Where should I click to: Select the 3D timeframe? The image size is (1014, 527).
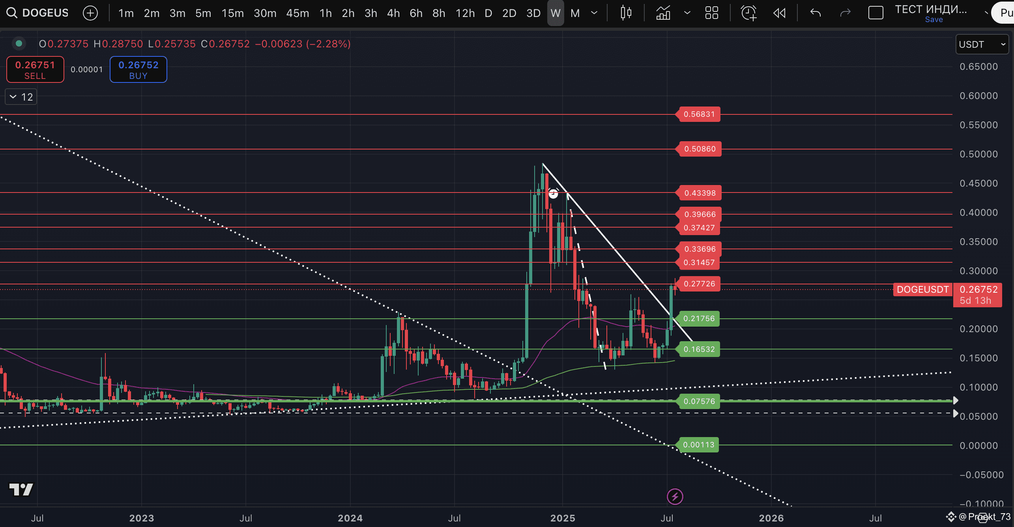(x=533, y=13)
